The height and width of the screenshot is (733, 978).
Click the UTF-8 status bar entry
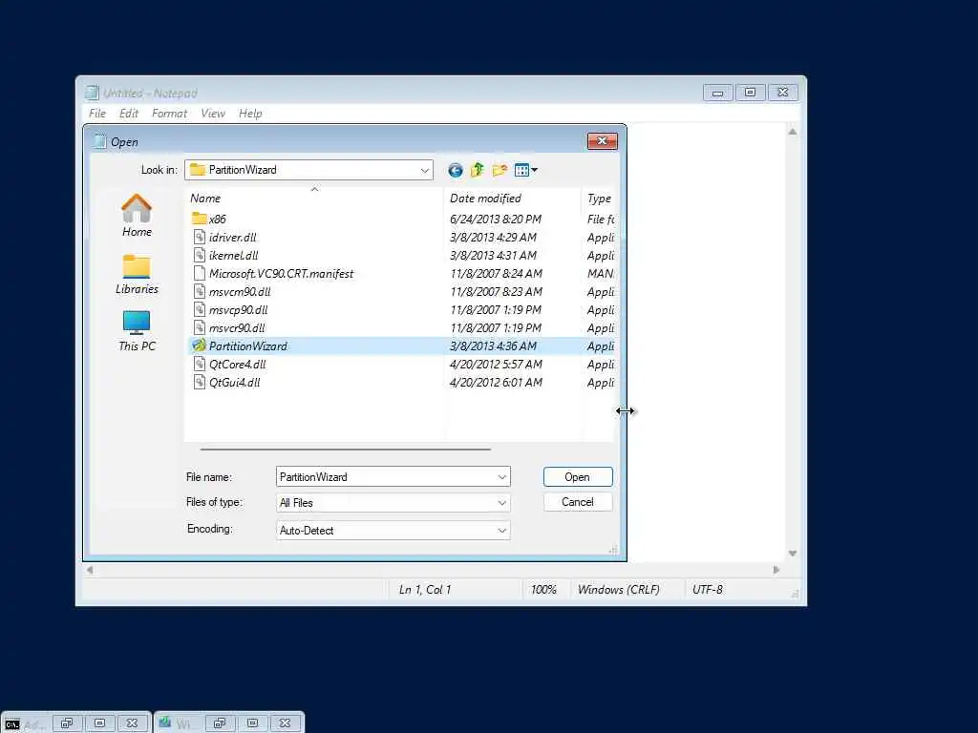pos(708,590)
